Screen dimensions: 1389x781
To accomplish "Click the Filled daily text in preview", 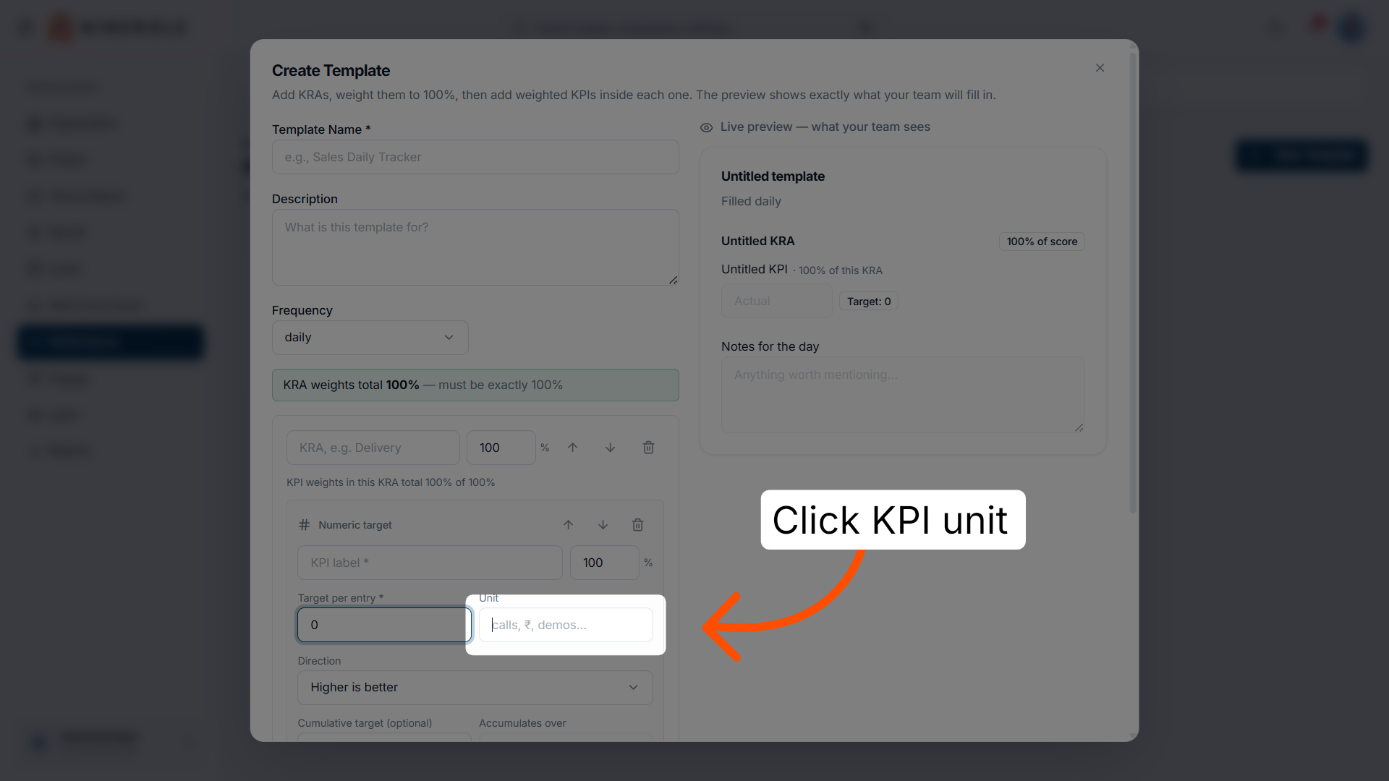I will click(x=751, y=202).
